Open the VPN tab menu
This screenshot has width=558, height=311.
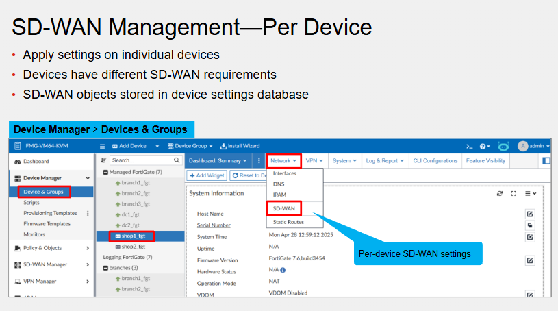[314, 161]
